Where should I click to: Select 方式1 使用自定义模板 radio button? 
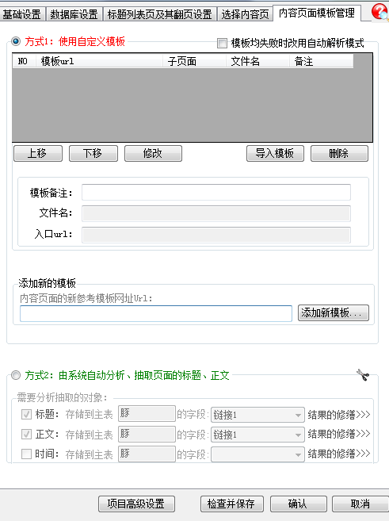tap(16, 41)
